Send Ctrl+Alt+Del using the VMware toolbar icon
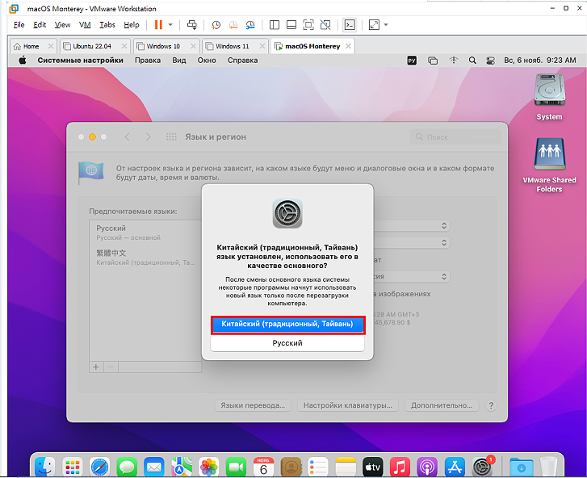This screenshot has height=478, width=587. (192, 25)
